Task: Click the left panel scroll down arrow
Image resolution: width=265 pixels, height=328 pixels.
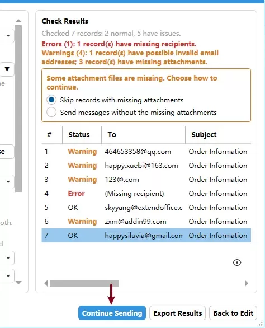Action: [18, 283]
